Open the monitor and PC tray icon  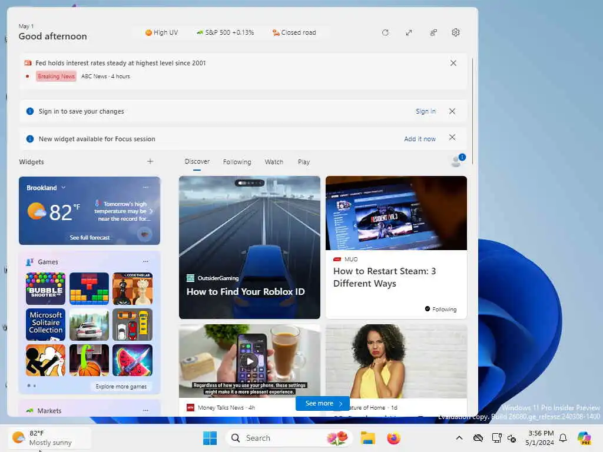coord(496,438)
